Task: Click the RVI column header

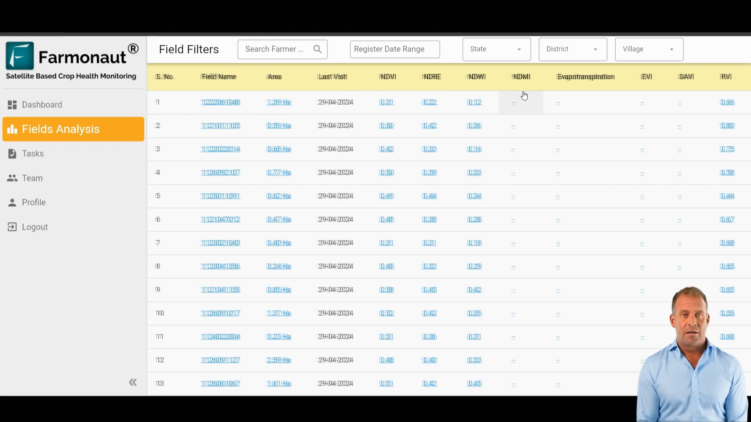Action: click(726, 77)
